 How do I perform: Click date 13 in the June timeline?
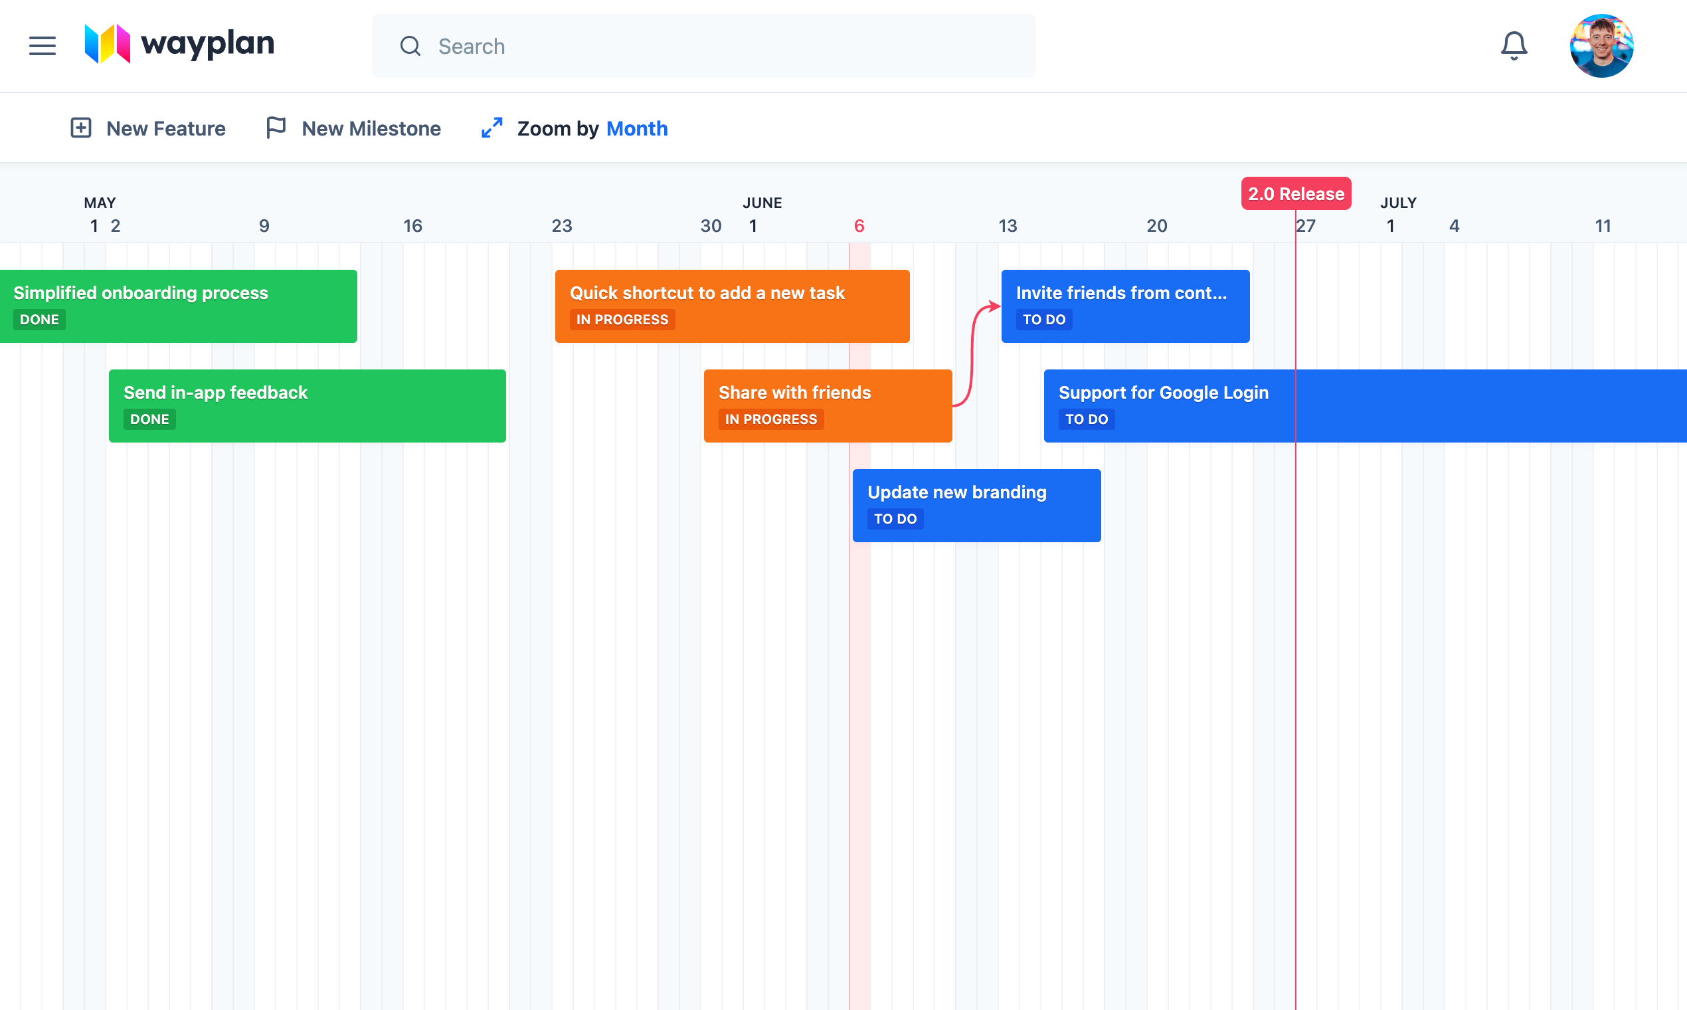(1008, 226)
